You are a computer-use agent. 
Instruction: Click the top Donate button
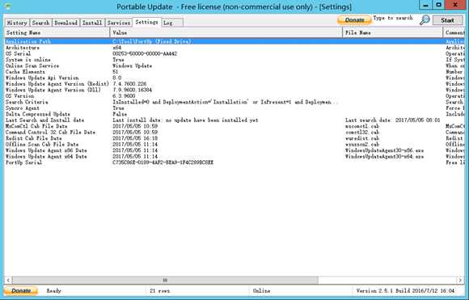pyautogui.click(x=354, y=20)
